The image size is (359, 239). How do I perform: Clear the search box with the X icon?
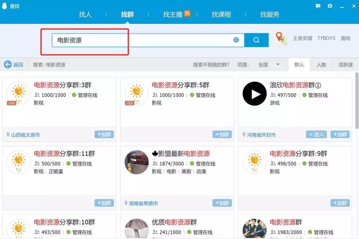coord(236,40)
